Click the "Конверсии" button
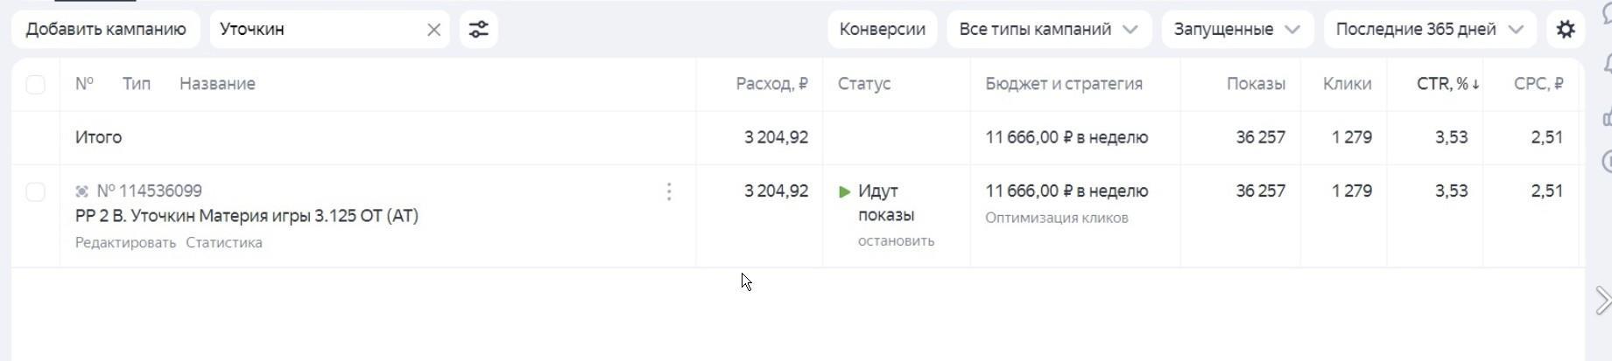1612x361 pixels. point(882,30)
